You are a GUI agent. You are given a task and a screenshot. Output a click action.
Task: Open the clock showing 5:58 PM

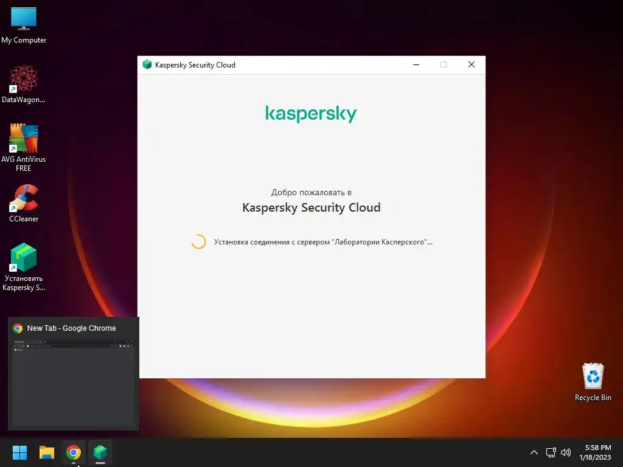[595, 452]
